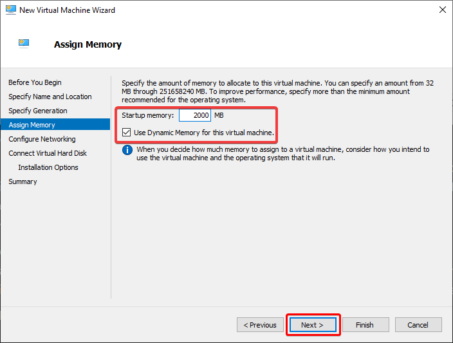The width and height of the screenshot is (453, 343).
Task: Select the Specify Generation step
Action: click(x=38, y=111)
